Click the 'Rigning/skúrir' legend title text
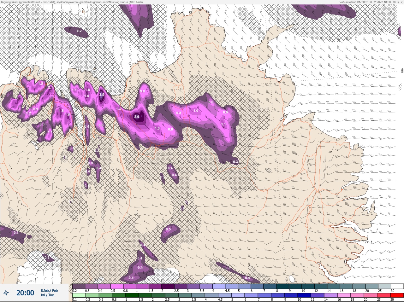Image resolution: width=404 pixels, height=302 pixels. 72,2
